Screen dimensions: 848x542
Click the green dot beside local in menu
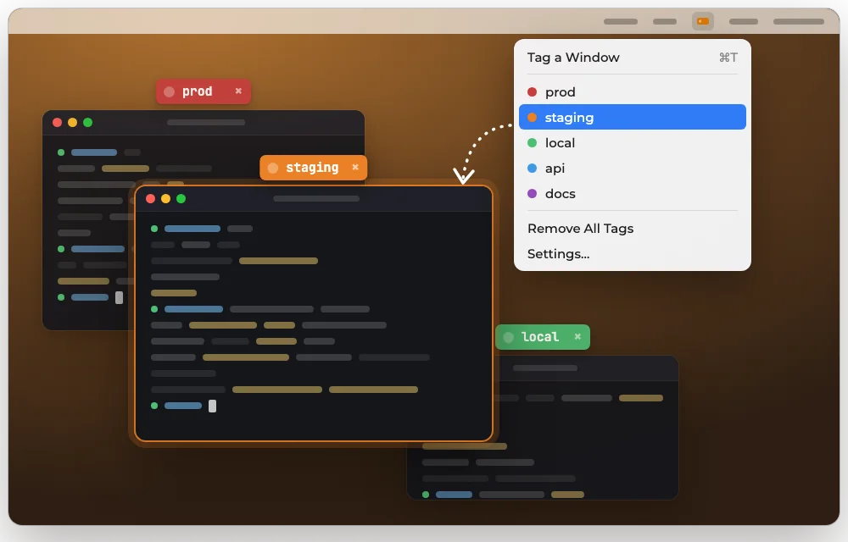533,142
